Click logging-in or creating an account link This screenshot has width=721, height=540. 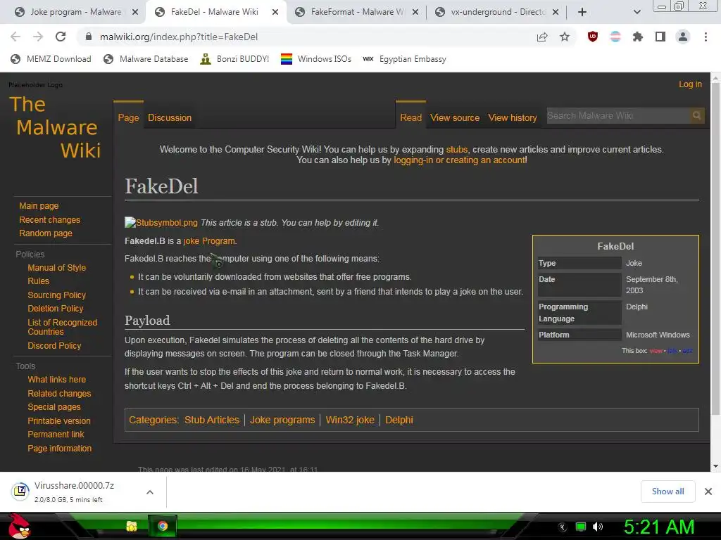click(459, 160)
